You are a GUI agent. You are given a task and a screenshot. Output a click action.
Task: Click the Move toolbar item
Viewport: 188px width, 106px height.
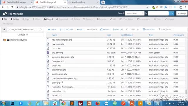36,19
